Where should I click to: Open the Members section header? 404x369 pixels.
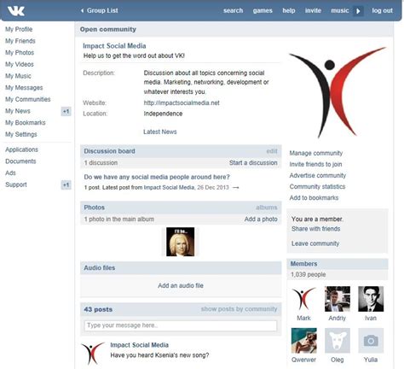(x=338, y=264)
